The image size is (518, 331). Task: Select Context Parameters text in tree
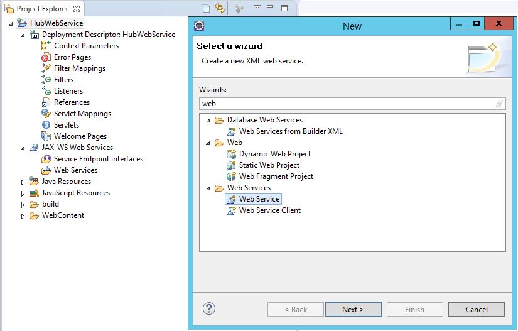click(86, 46)
